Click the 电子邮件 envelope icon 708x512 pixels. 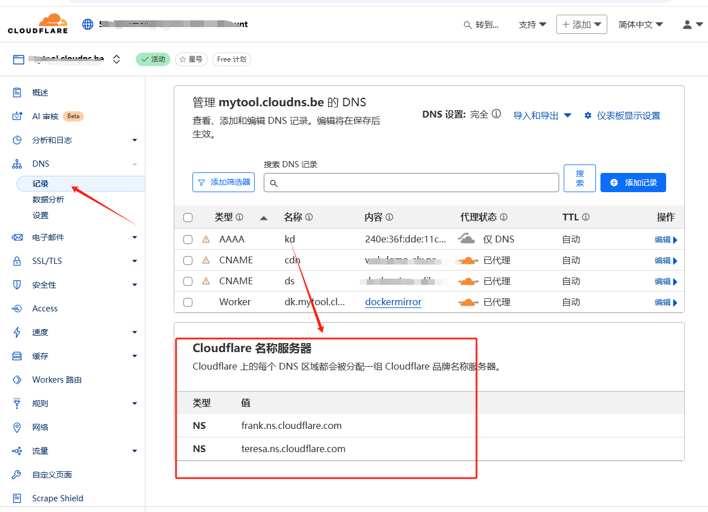(17, 237)
